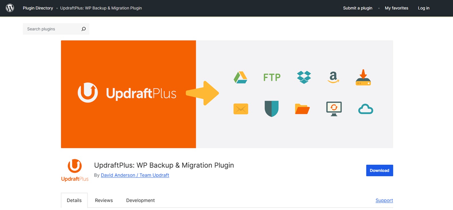This screenshot has height=210, width=453.
Task: Open the Support link
Action: coord(384,200)
